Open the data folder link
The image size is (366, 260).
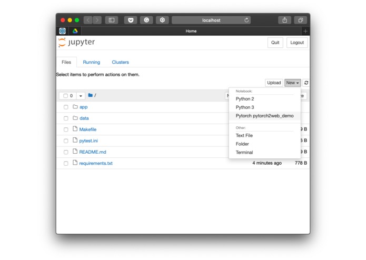[84, 118]
